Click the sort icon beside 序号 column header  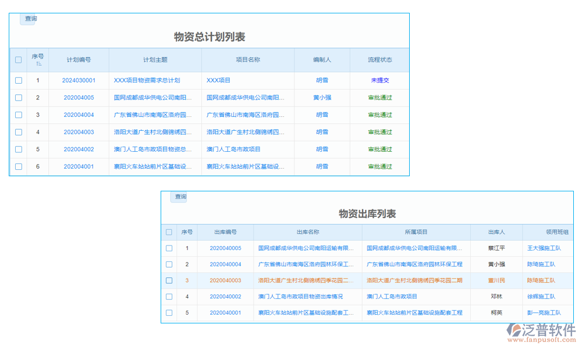pos(39,63)
